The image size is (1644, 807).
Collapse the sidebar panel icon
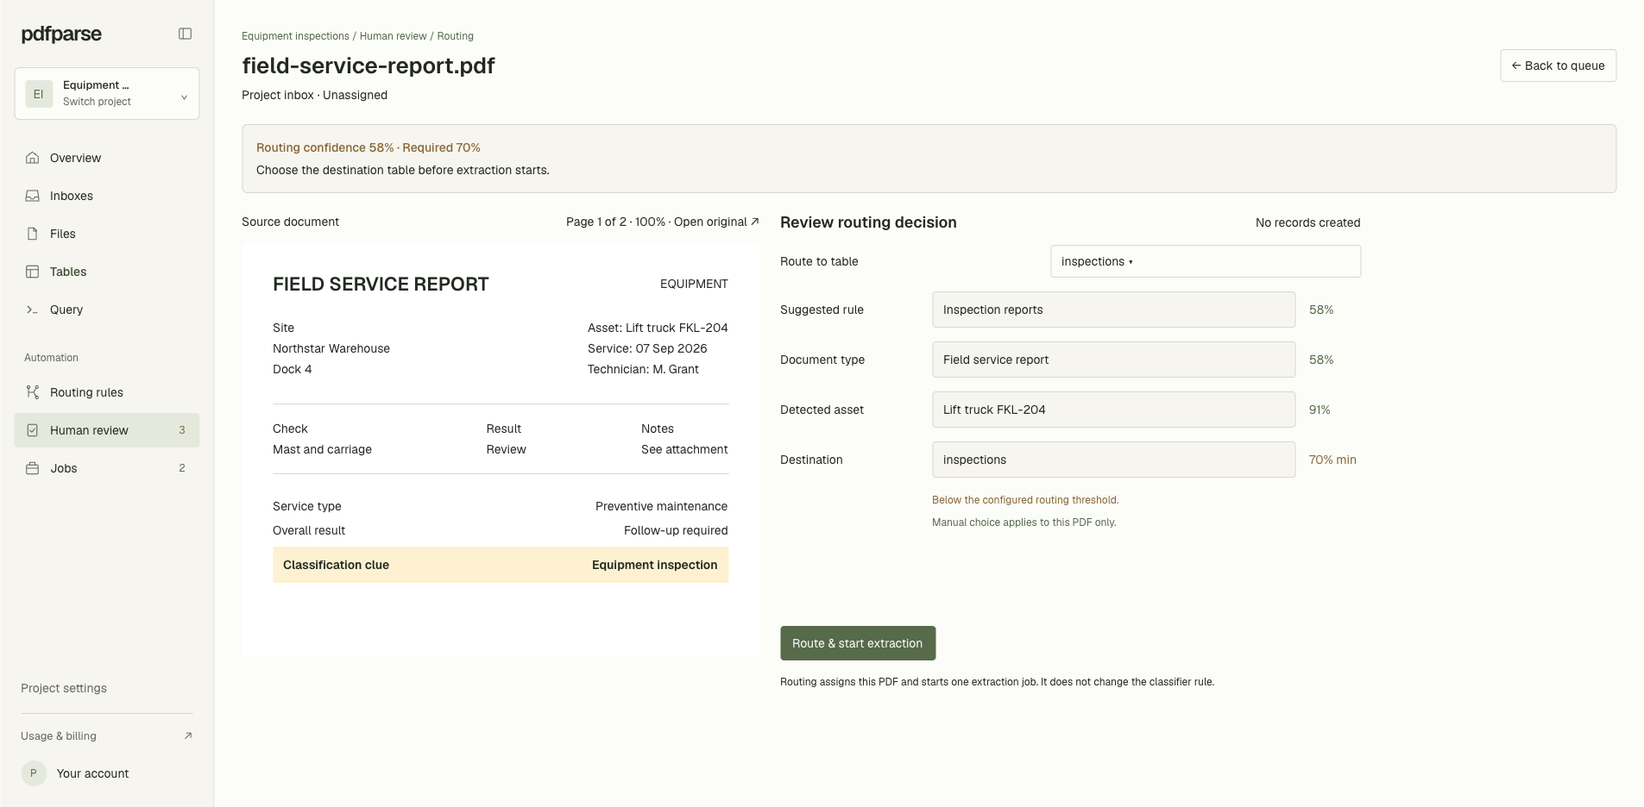185,34
